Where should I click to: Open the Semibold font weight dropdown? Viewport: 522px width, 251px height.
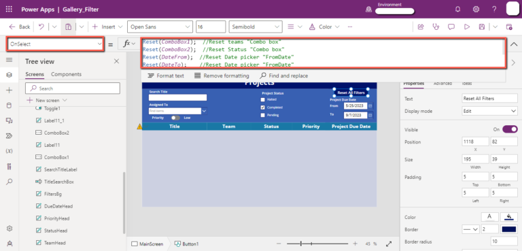coord(256,27)
